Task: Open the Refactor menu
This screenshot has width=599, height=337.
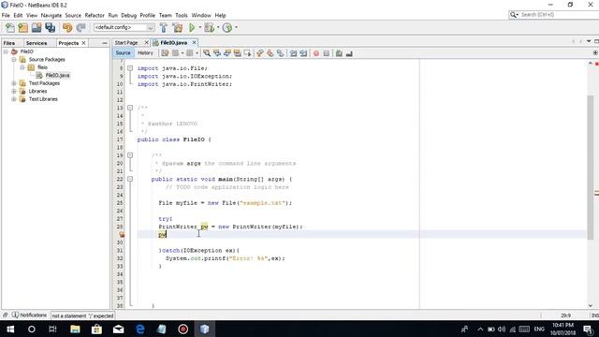Action: [x=95, y=15]
